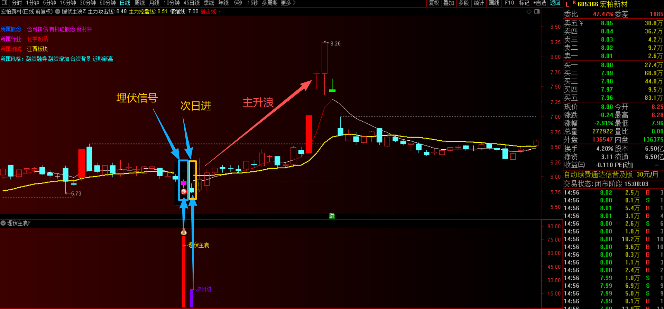Click the 总量 272922 value
Viewport: 664px width, 309px height.
pos(603,131)
